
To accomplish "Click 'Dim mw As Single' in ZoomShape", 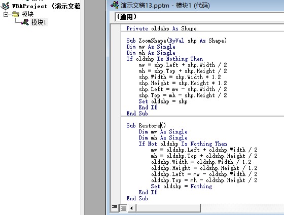I will 151,47.
